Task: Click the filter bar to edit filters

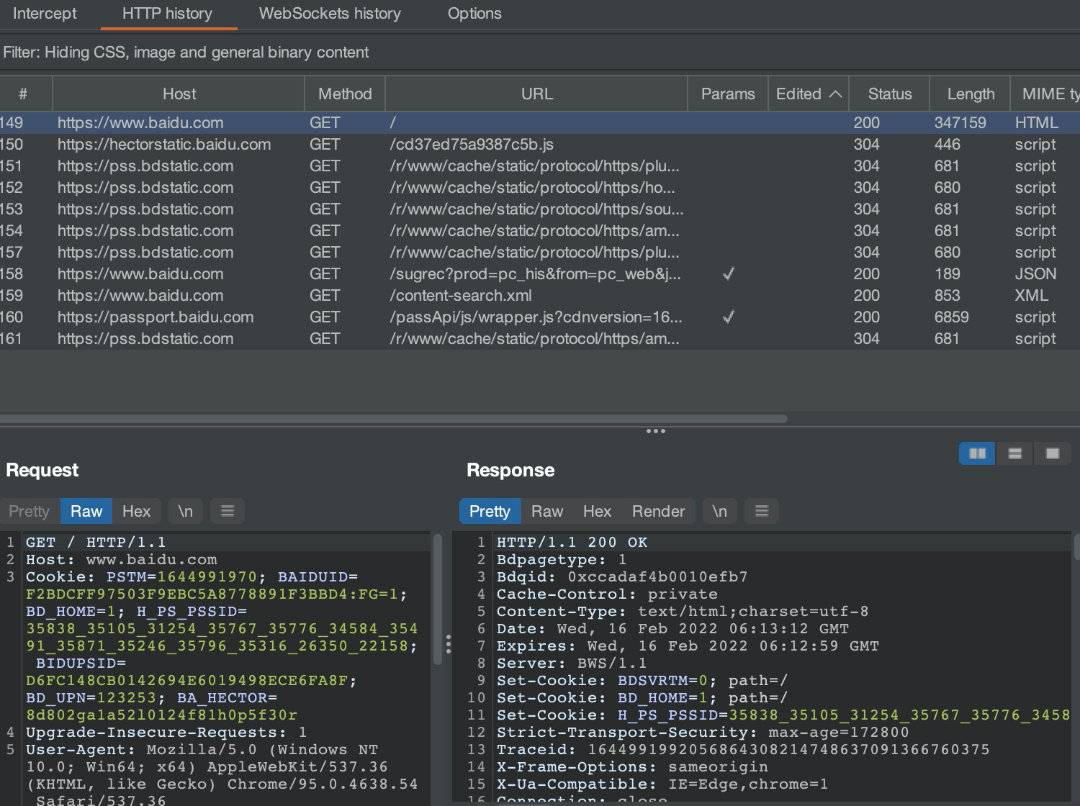Action: 186,53
